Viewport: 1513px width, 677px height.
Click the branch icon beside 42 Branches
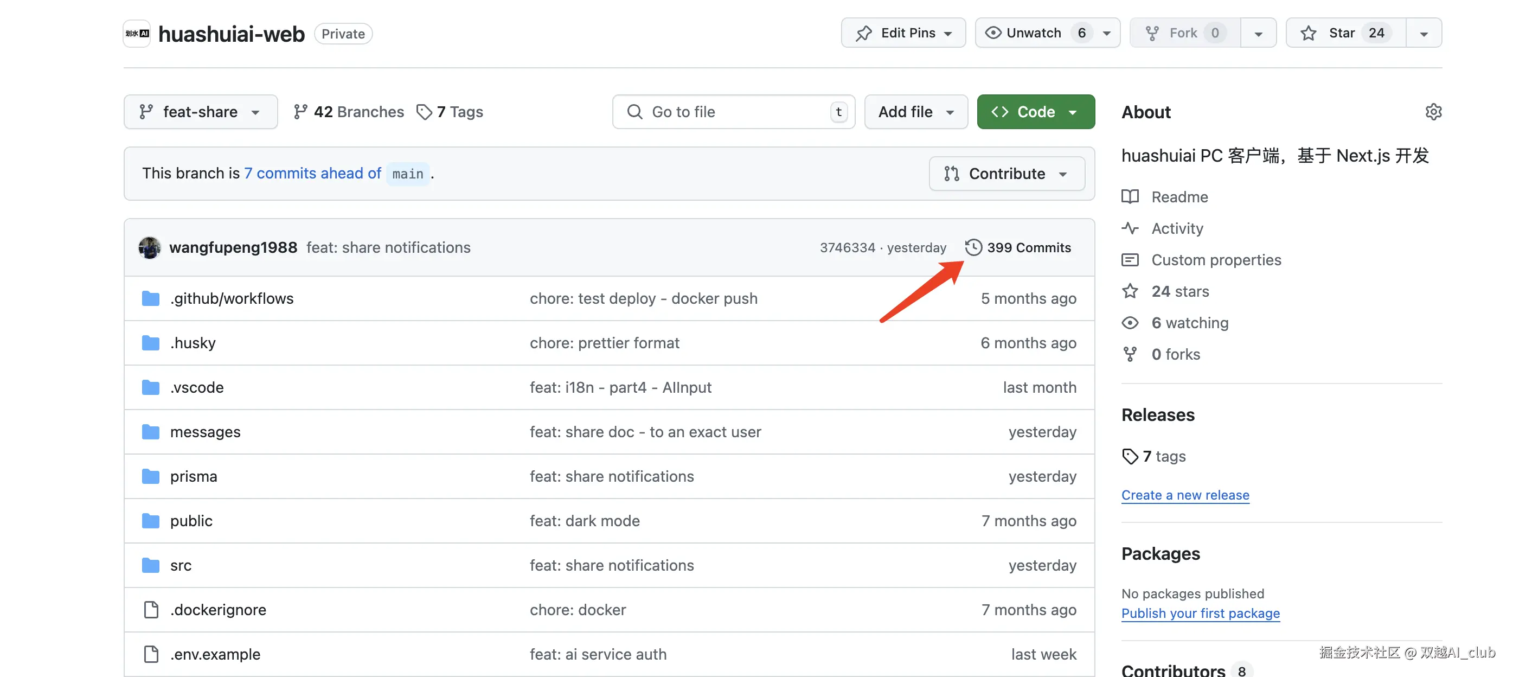[301, 112]
